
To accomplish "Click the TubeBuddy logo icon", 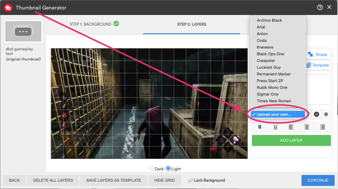I will coord(8,8).
